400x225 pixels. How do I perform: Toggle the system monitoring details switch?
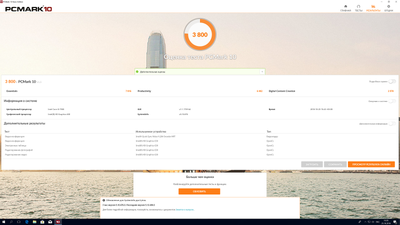(x=392, y=101)
